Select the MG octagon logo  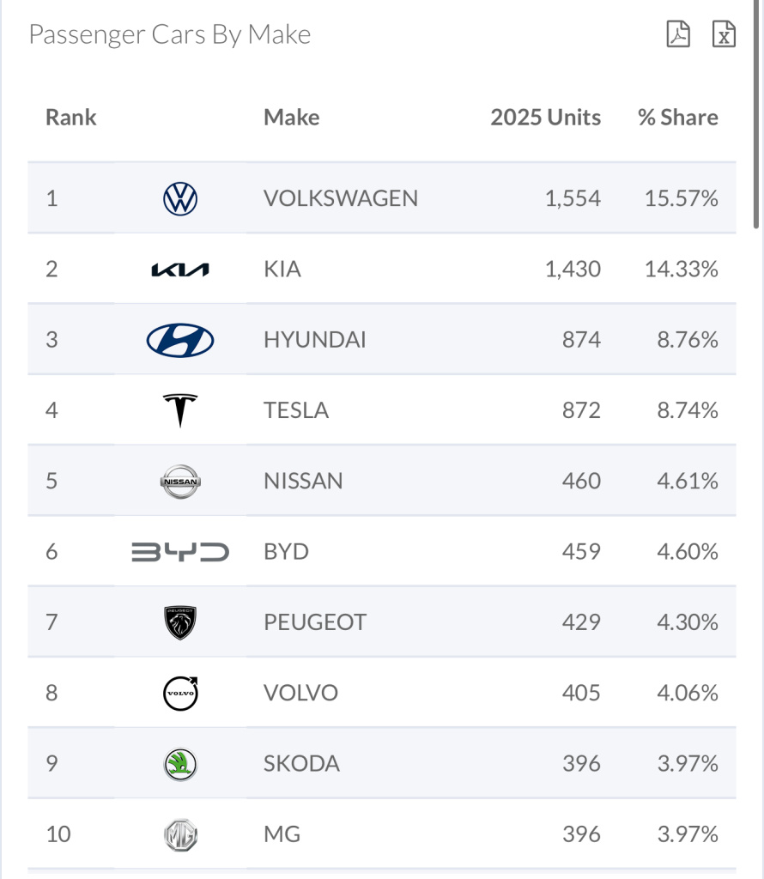pyautogui.click(x=180, y=834)
